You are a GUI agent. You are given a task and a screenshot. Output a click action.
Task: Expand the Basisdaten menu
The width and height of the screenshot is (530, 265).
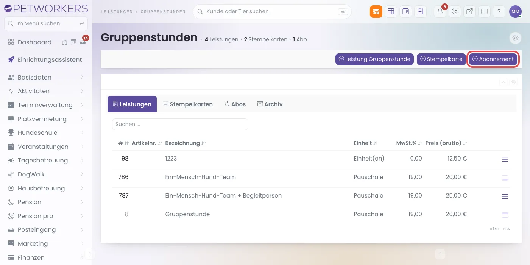tap(46, 77)
